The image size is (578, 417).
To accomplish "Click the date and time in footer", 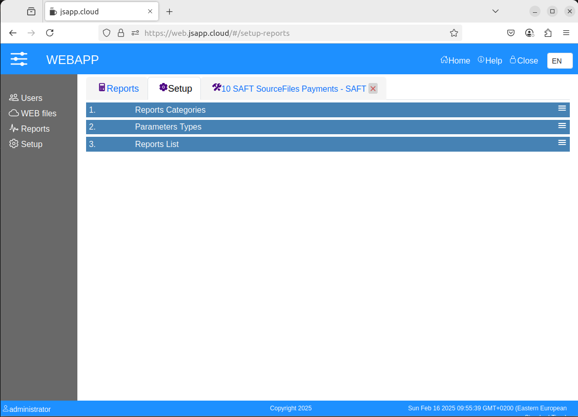I will point(487,408).
